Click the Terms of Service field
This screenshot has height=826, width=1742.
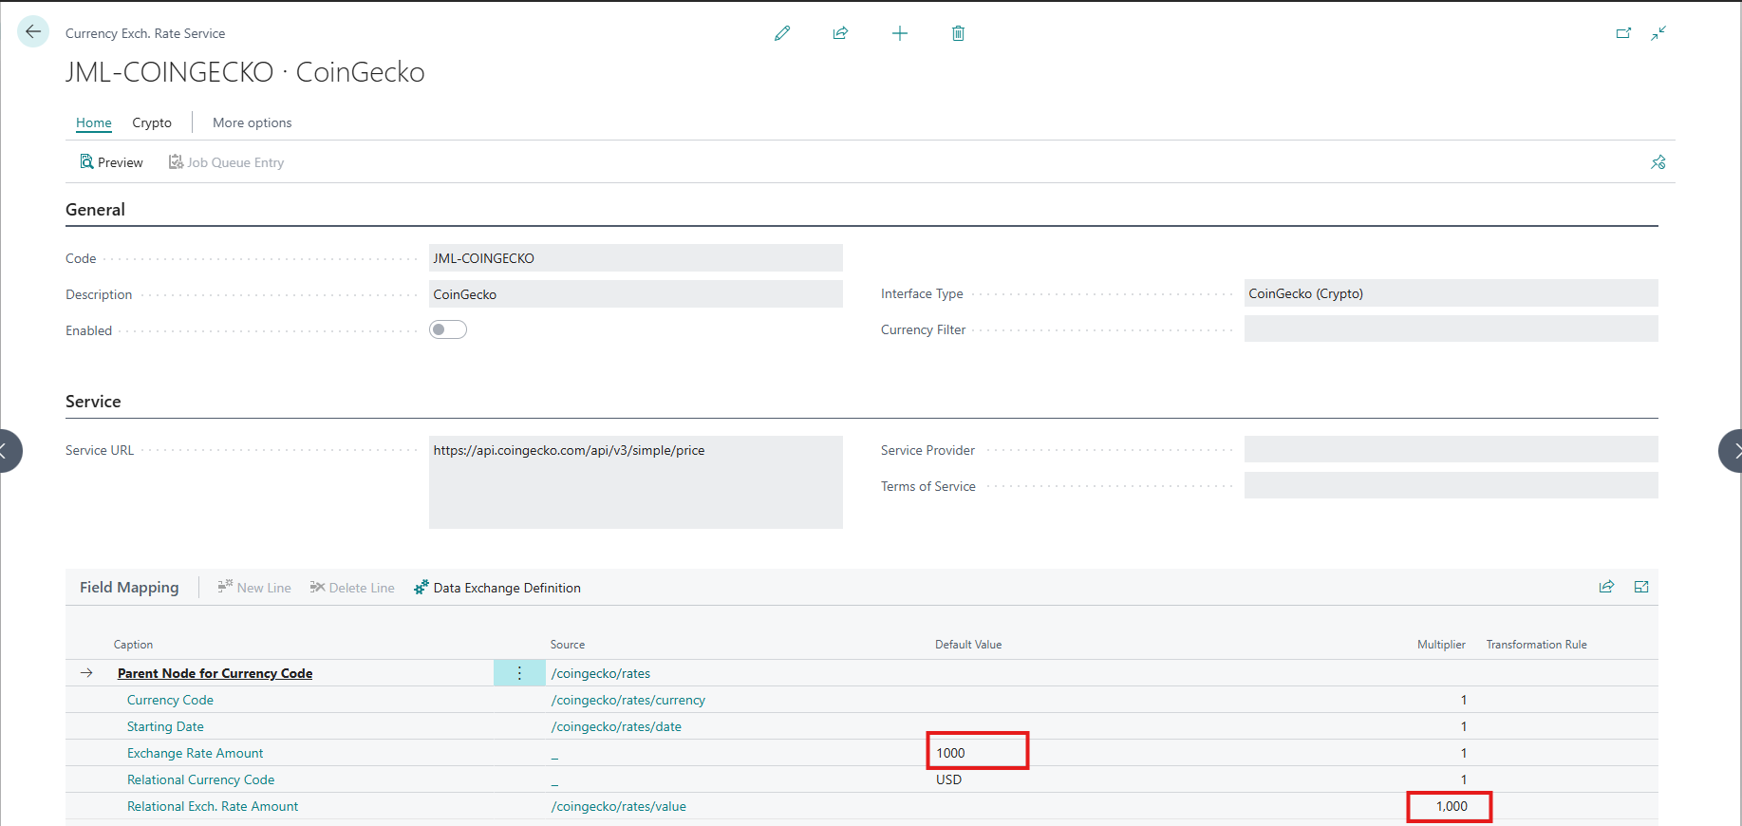pyautogui.click(x=1452, y=486)
